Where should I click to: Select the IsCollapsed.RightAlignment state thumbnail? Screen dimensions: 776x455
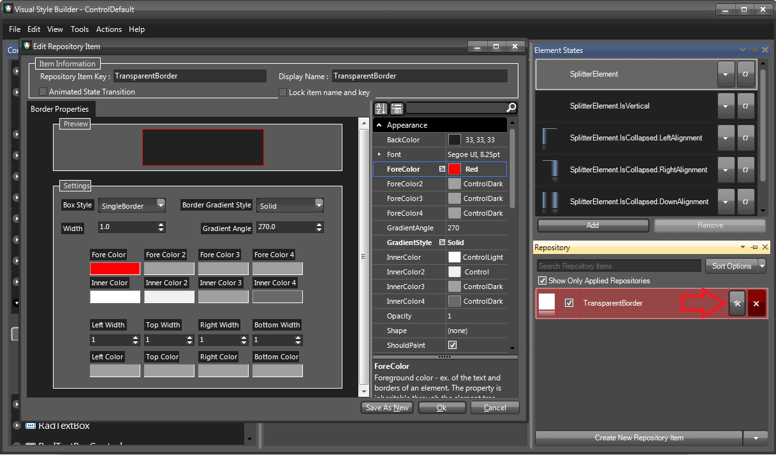(x=550, y=170)
